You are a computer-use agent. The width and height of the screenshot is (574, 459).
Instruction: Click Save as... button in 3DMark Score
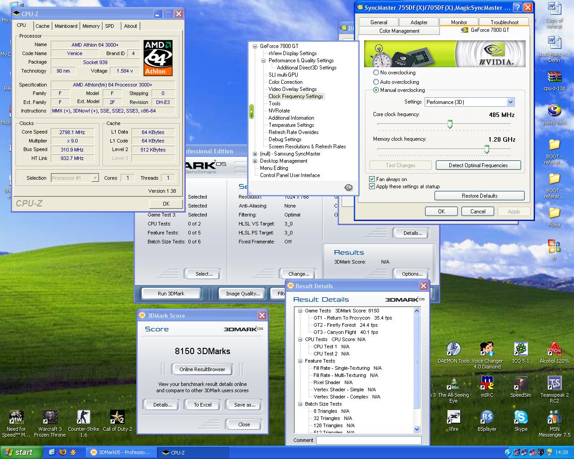tap(244, 405)
